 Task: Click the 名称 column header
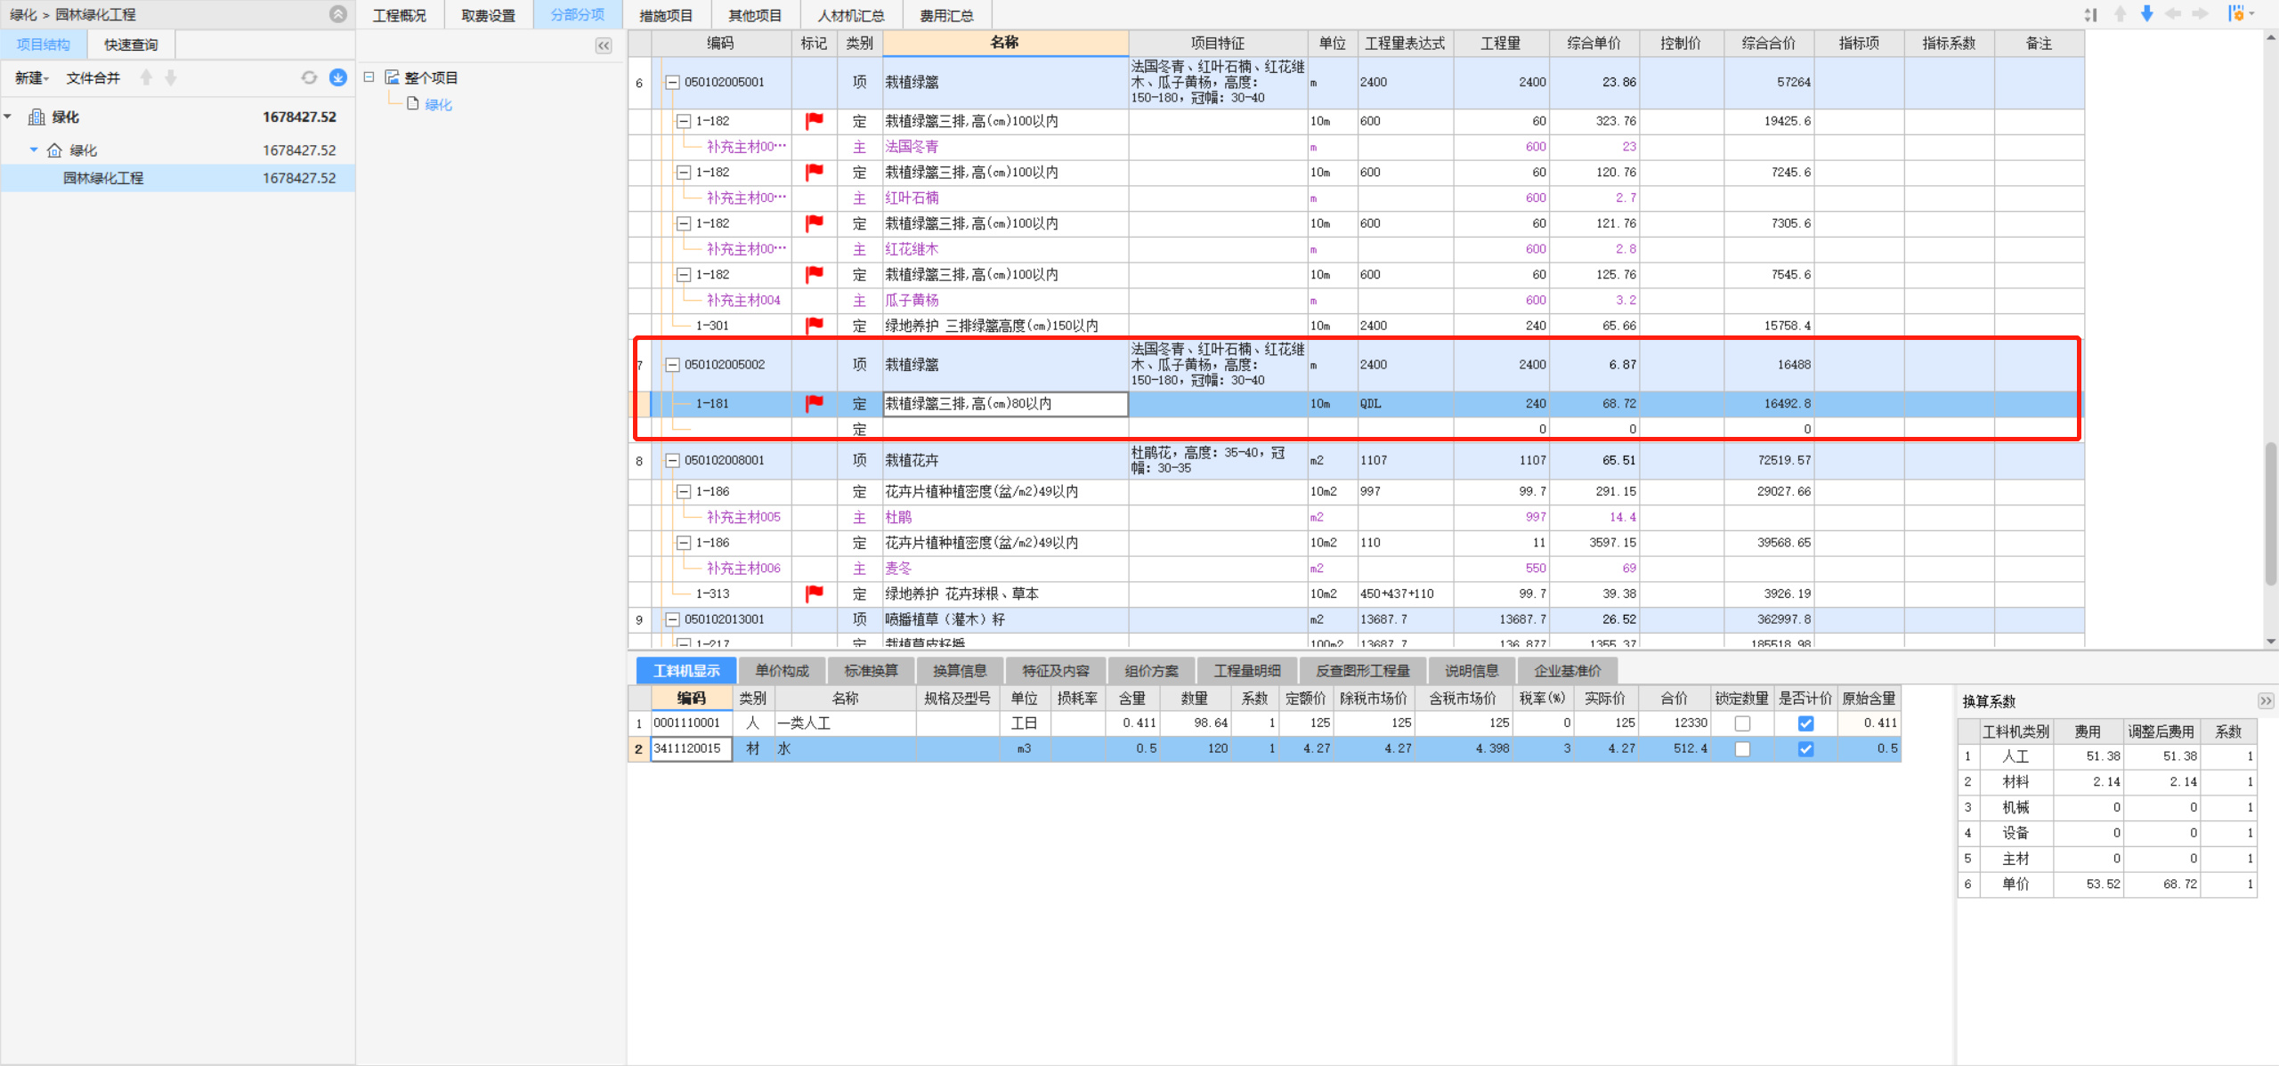(1005, 43)
